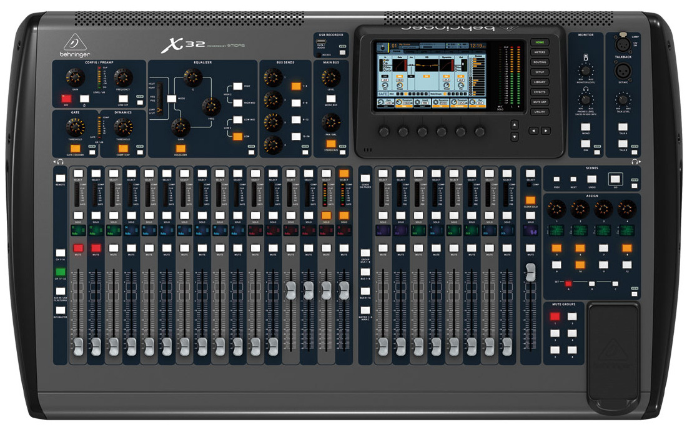Tap the down arrow navigation button
The width and height of the screenshot is (687, 437).
pyautogui.click(x=515, y=137)
